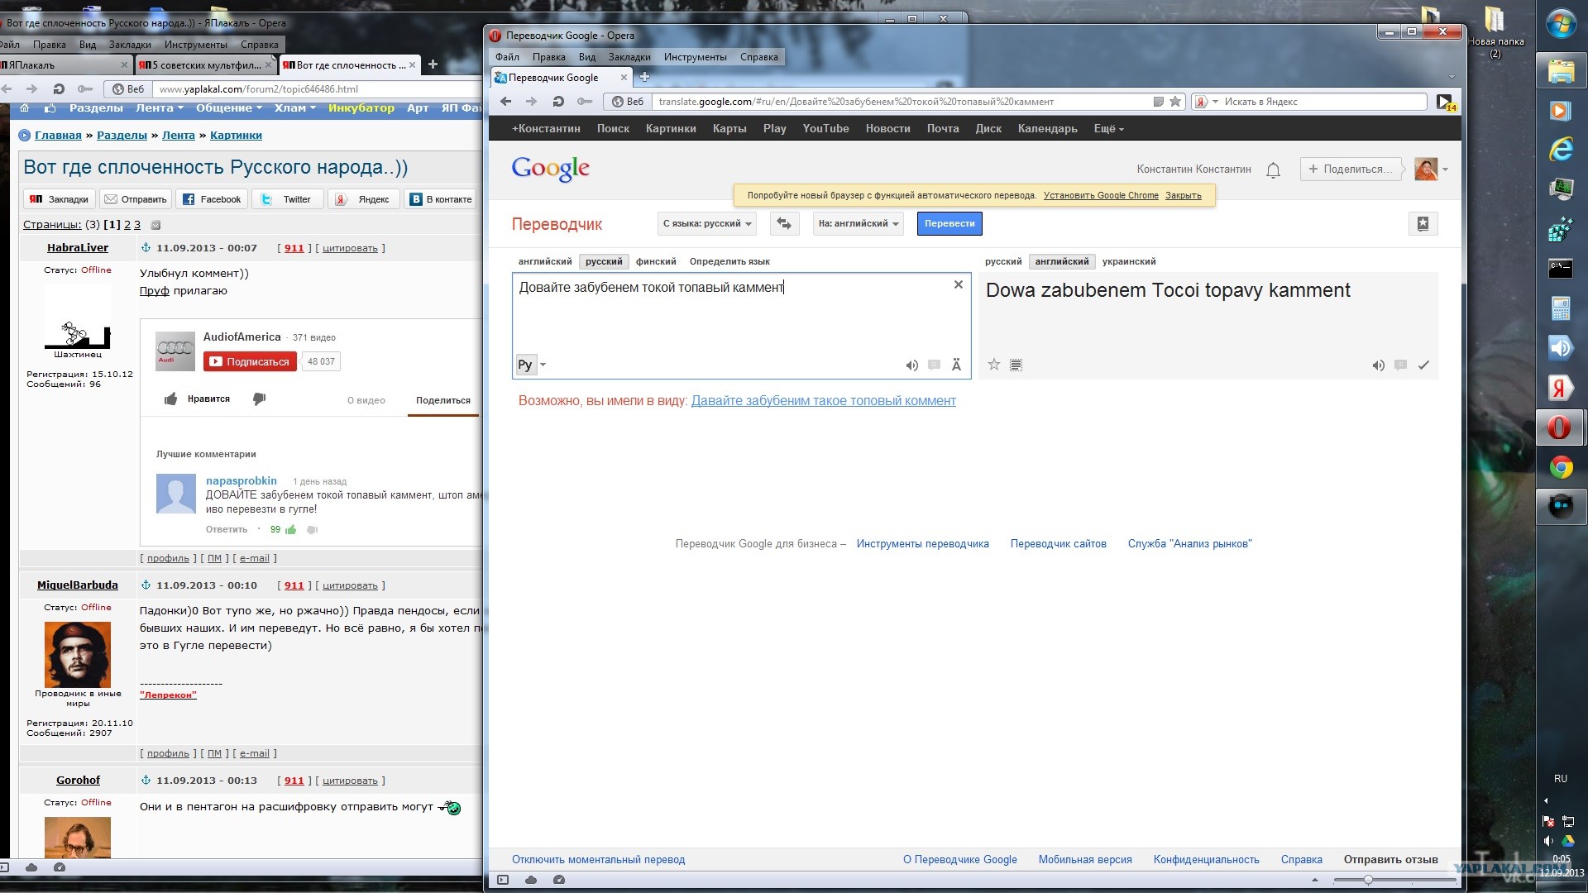Open Закладки menu in Translate window

coord(629,57)
